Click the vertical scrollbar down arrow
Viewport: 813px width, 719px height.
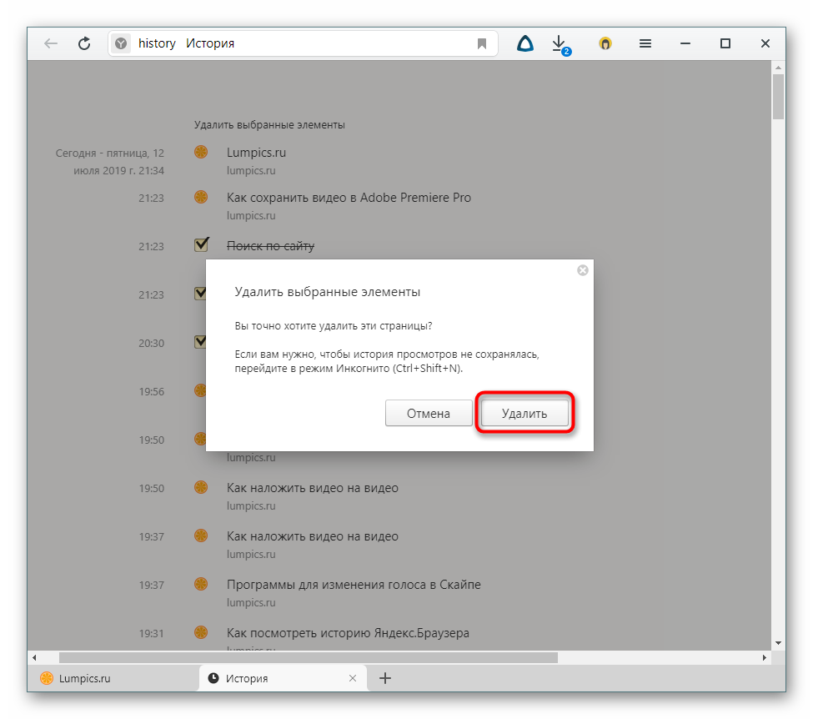(778, 643)
